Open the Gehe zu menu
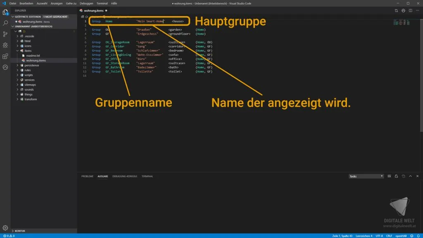The width and height of the screenshot is (423, 238). tap(71, 3)
